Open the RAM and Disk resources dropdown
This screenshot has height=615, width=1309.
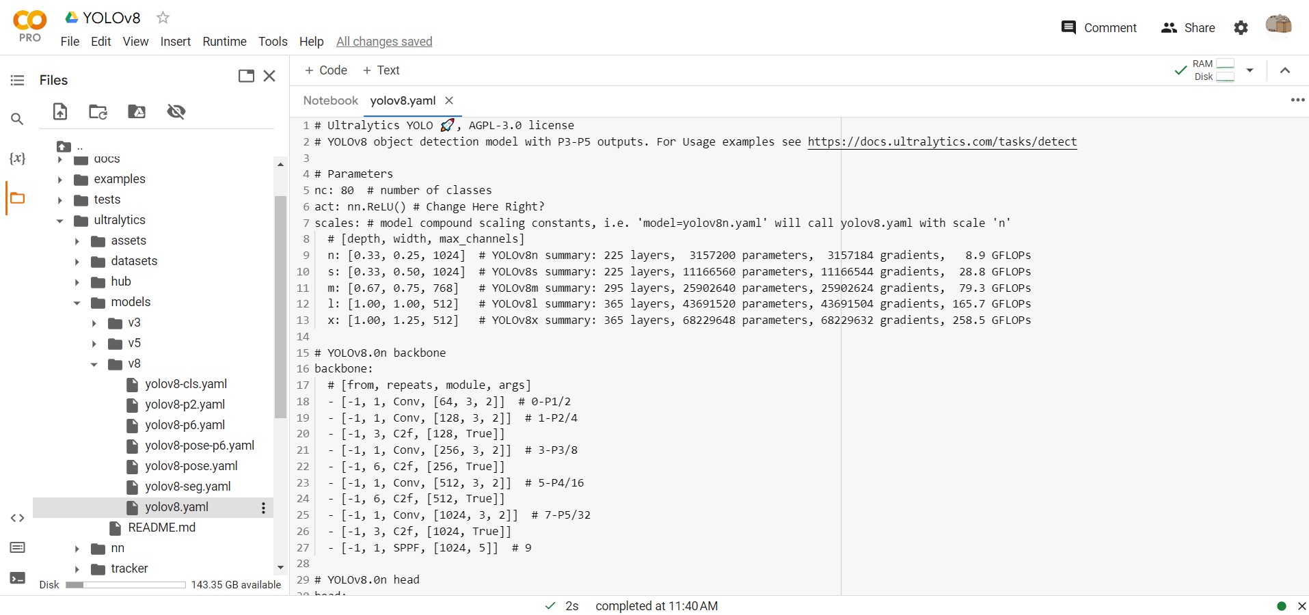click(x=1251, y=70)
